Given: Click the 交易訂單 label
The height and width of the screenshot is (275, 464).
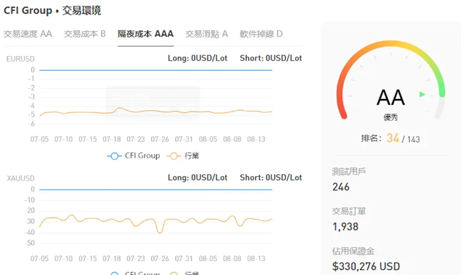Looking at the screenshot, I should click(349, 211).
